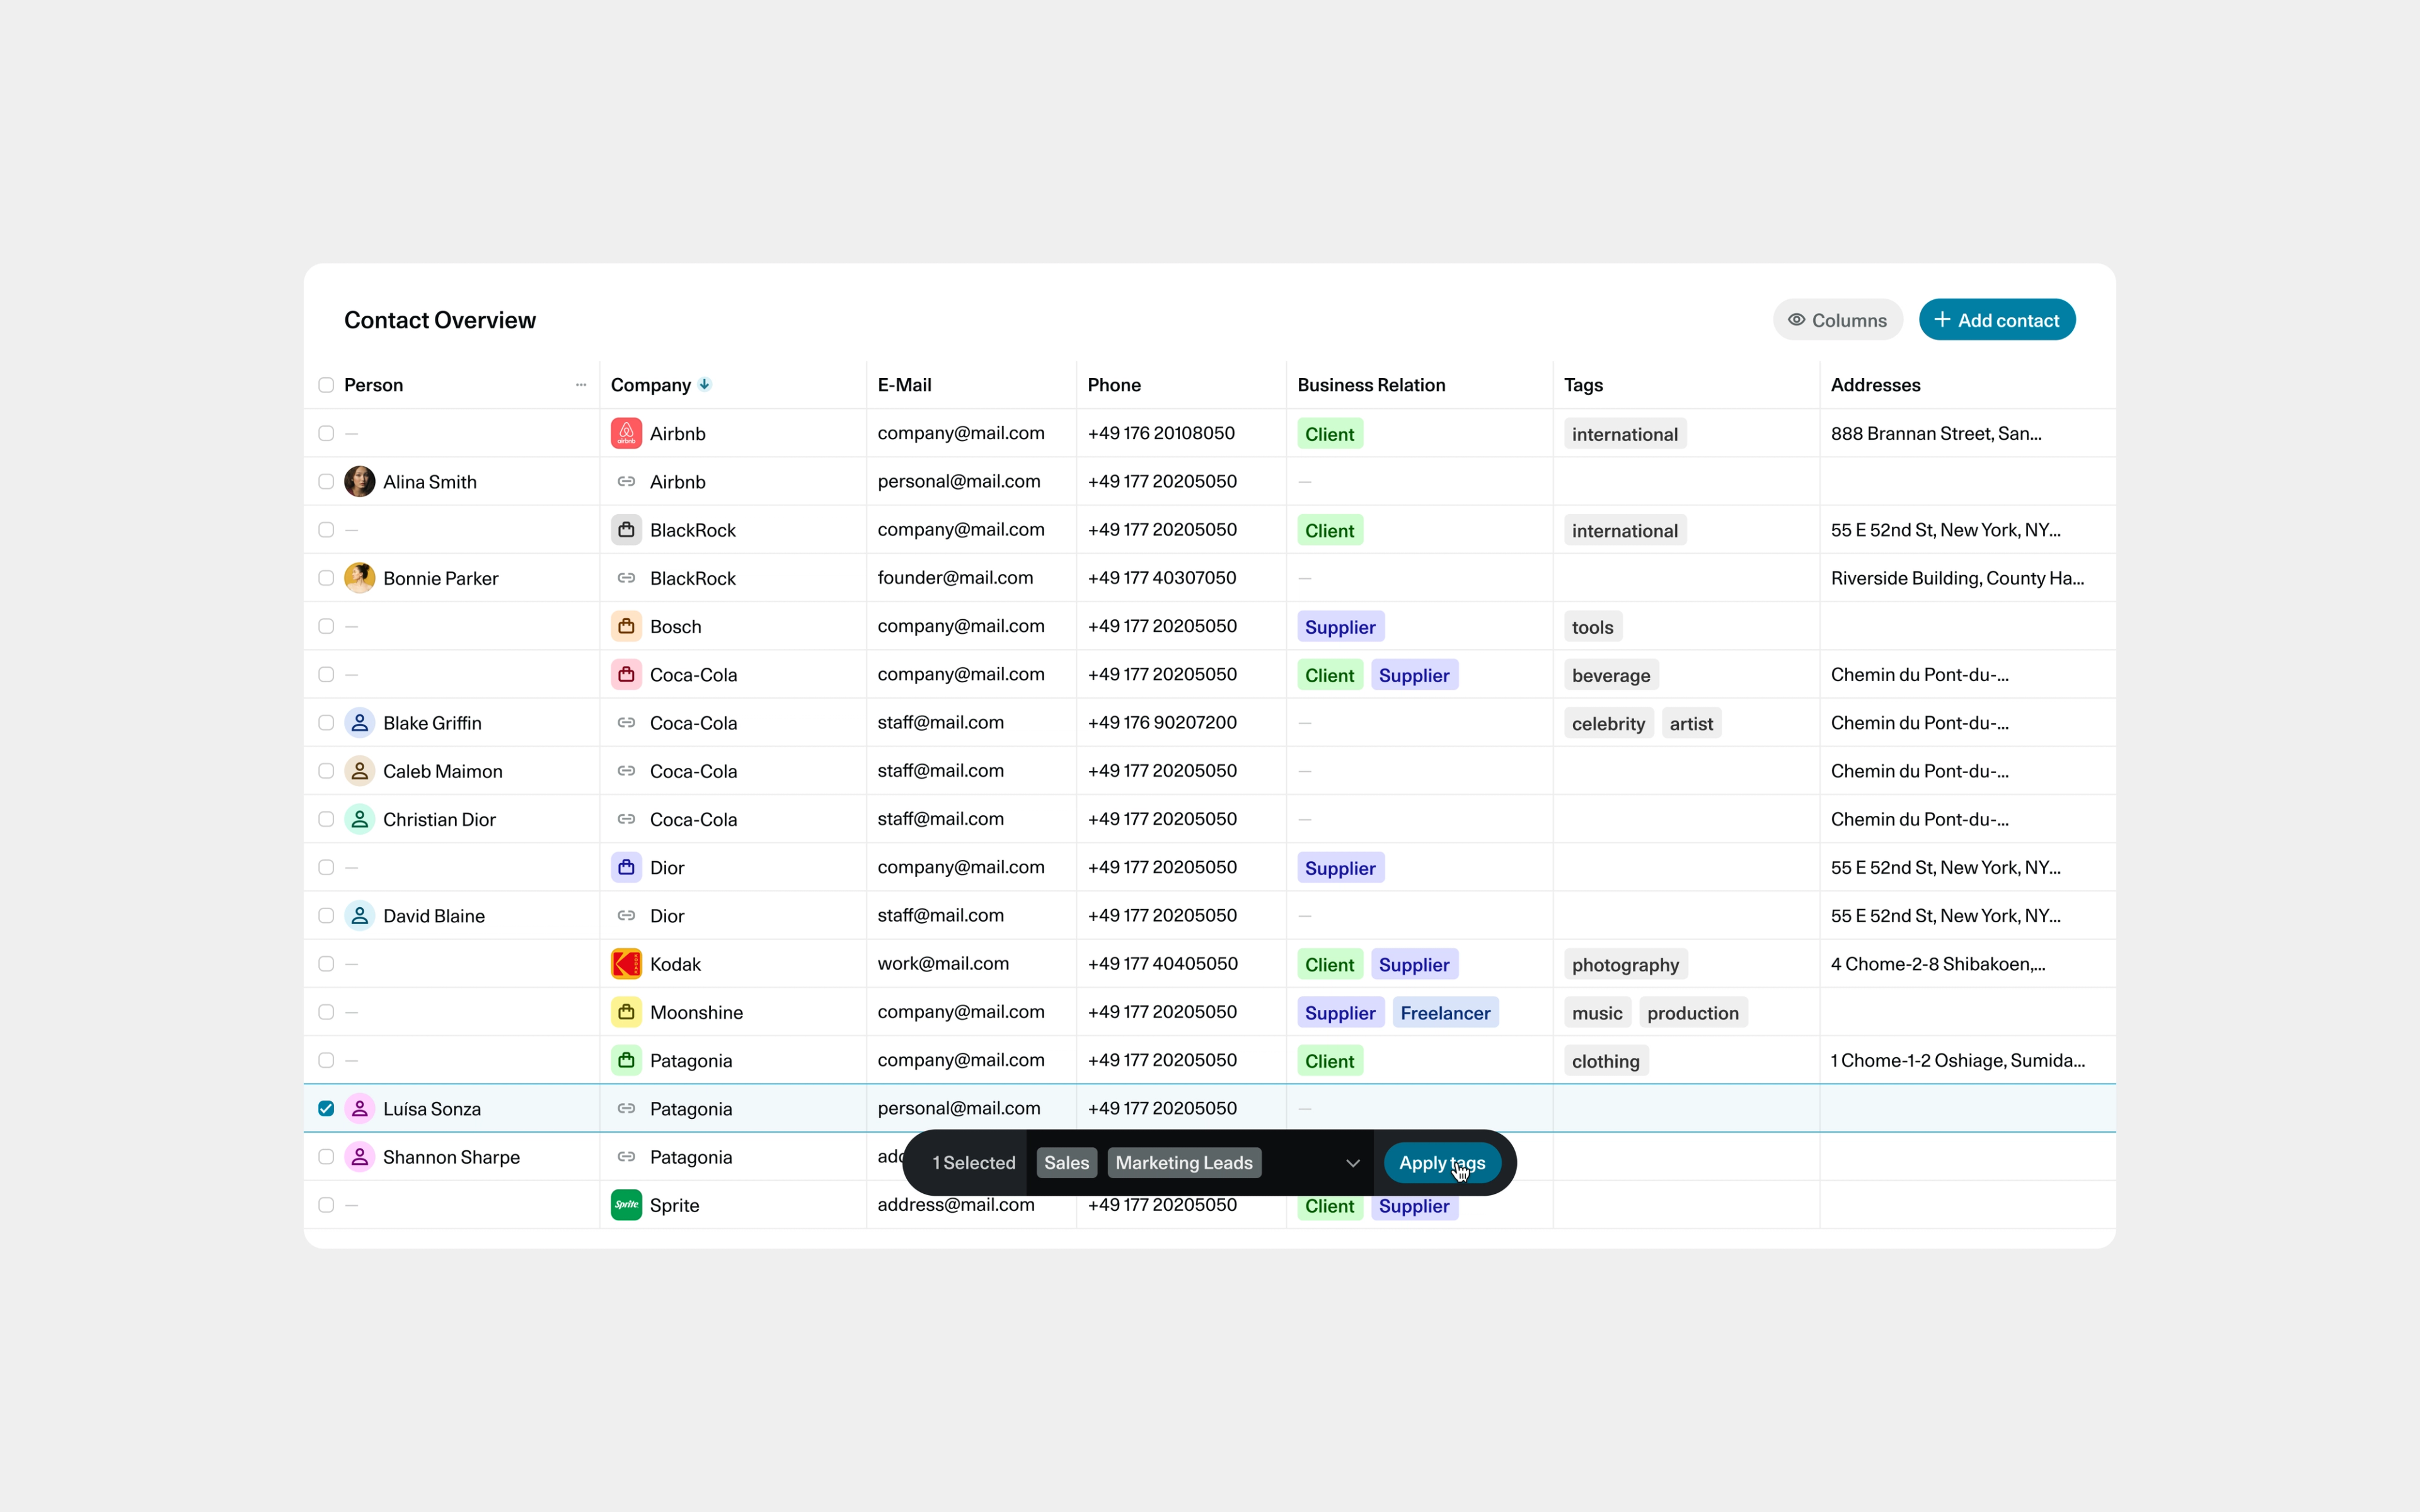The height and width of the screenshot is (1512, 2420).
Task: Tick Shannon Sharpe's row checkbox
Action: click(326, 1157)
